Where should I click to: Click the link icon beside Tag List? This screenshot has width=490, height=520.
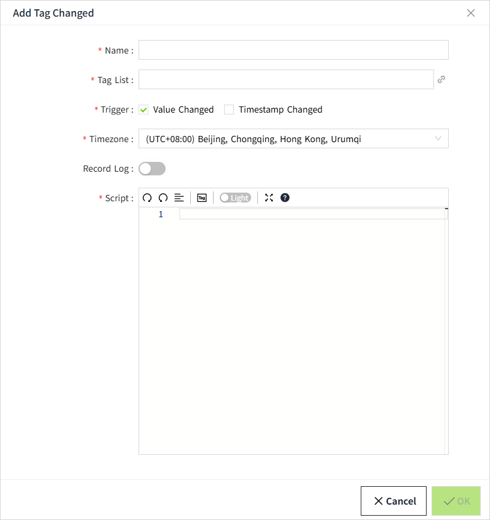[x=441, y=79]
